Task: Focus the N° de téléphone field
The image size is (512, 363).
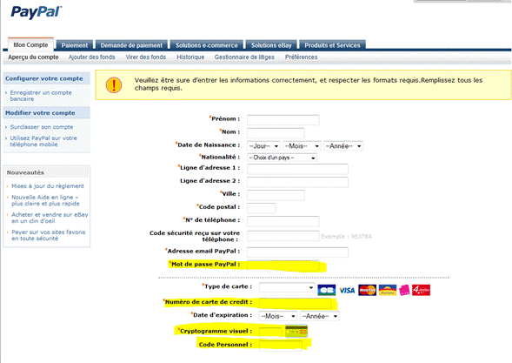Action: point(283,221)
